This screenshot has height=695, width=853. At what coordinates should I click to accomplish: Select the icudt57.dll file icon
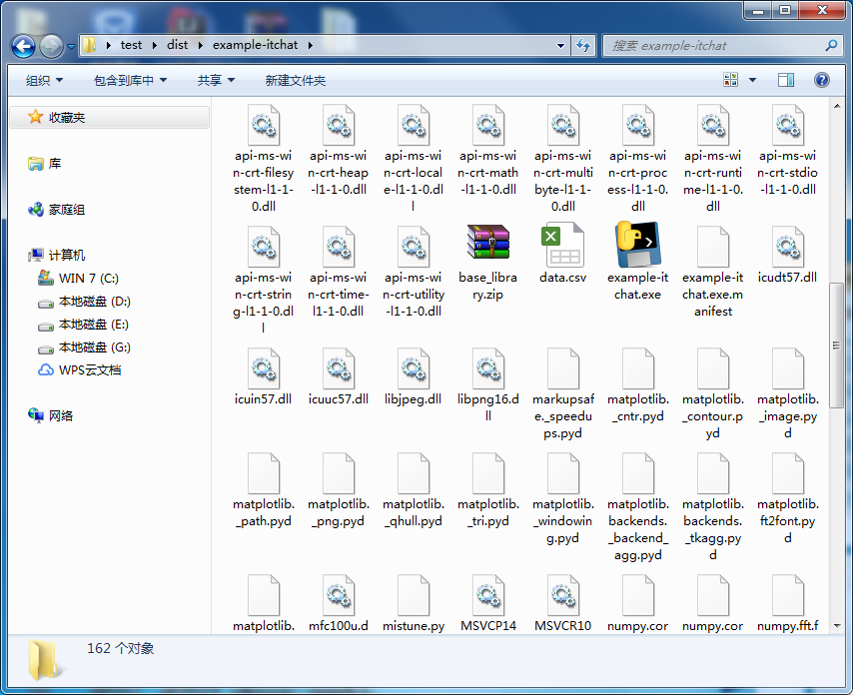coord(788,247)
